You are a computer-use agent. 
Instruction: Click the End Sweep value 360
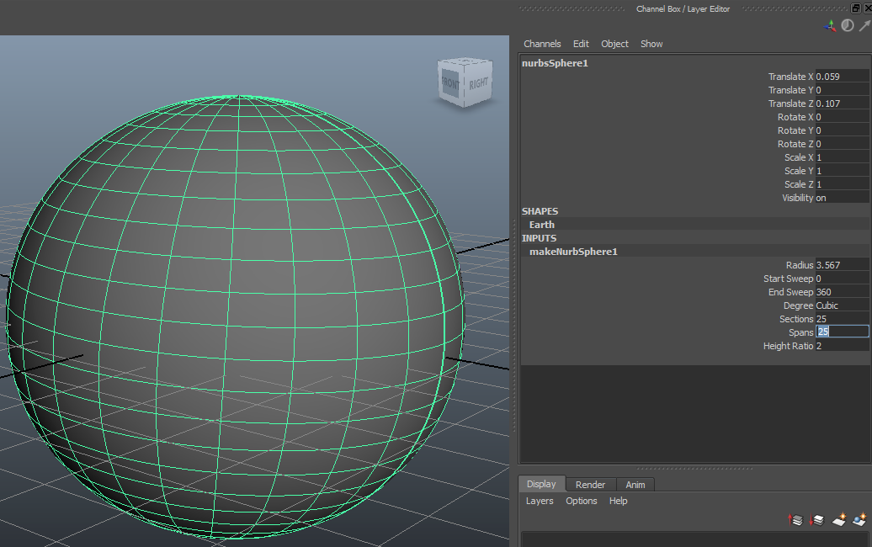(842, 292)
